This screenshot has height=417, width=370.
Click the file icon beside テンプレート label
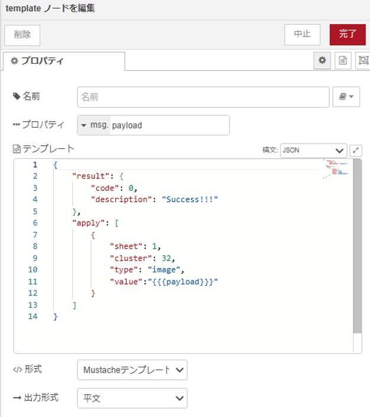pos(17,149)
